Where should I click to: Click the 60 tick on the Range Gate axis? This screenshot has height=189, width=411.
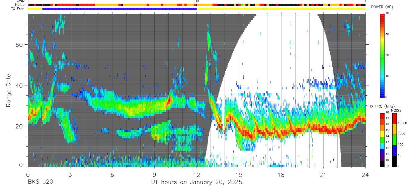tap(20, 44)
